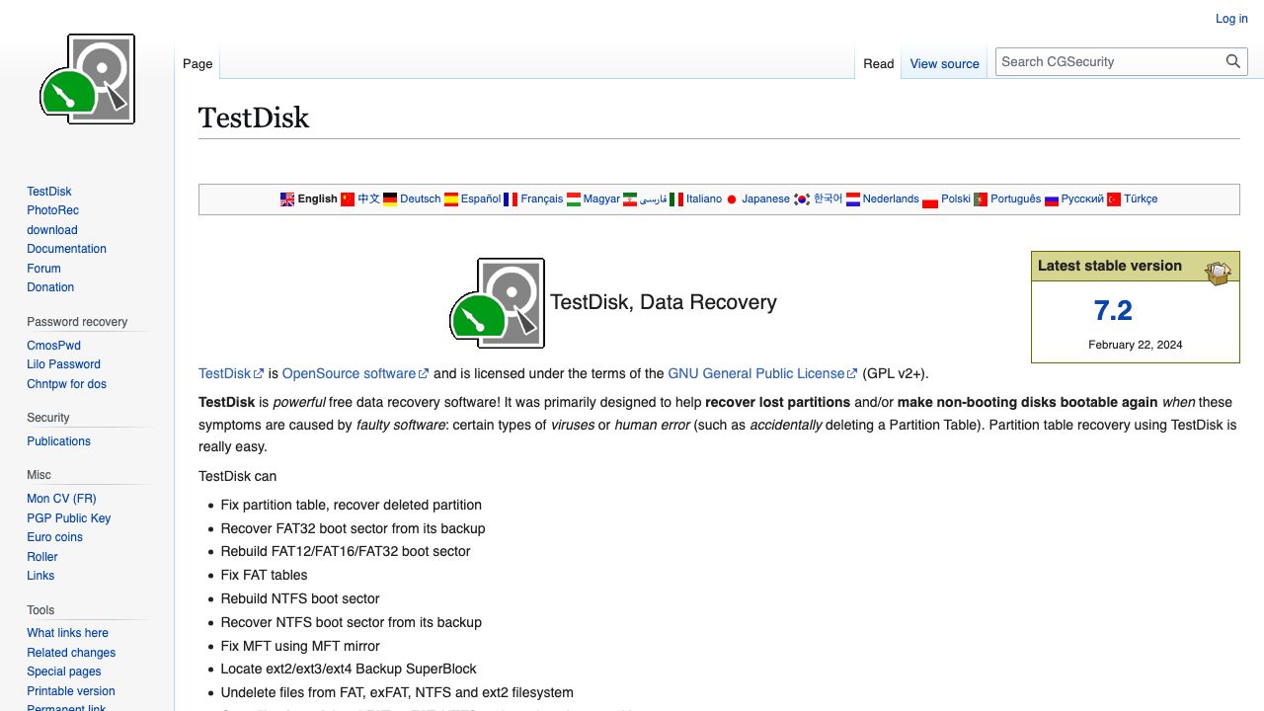1264x711 pixels.
Task: Switch to the Page tab
Action: click(197, 63)
